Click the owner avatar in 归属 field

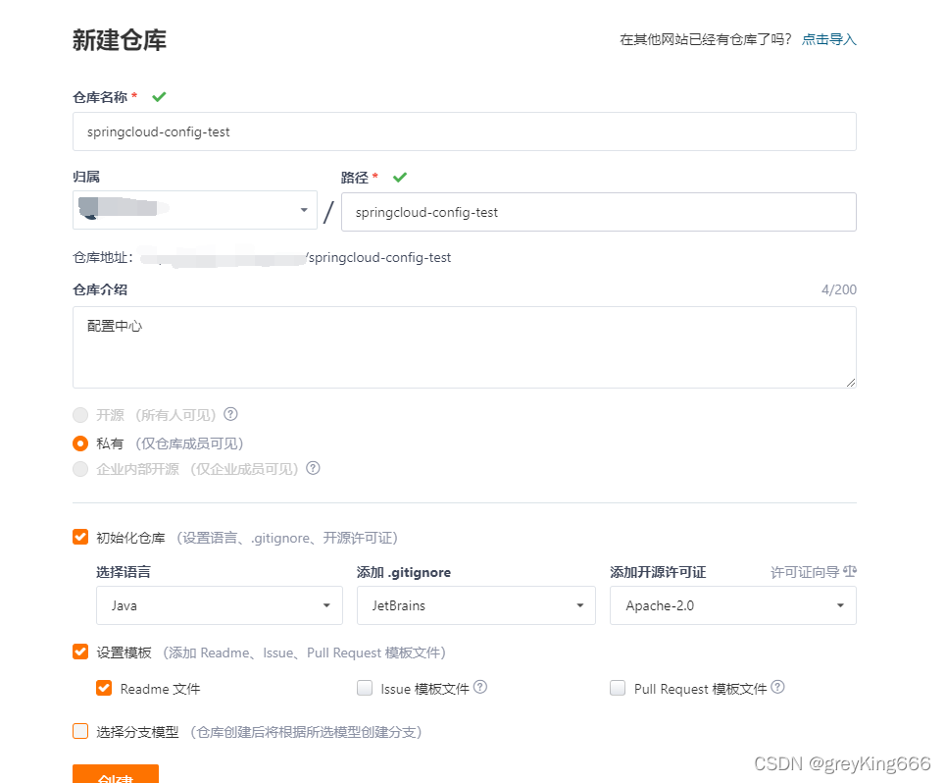pyautogui.click(x=88, y=208)
